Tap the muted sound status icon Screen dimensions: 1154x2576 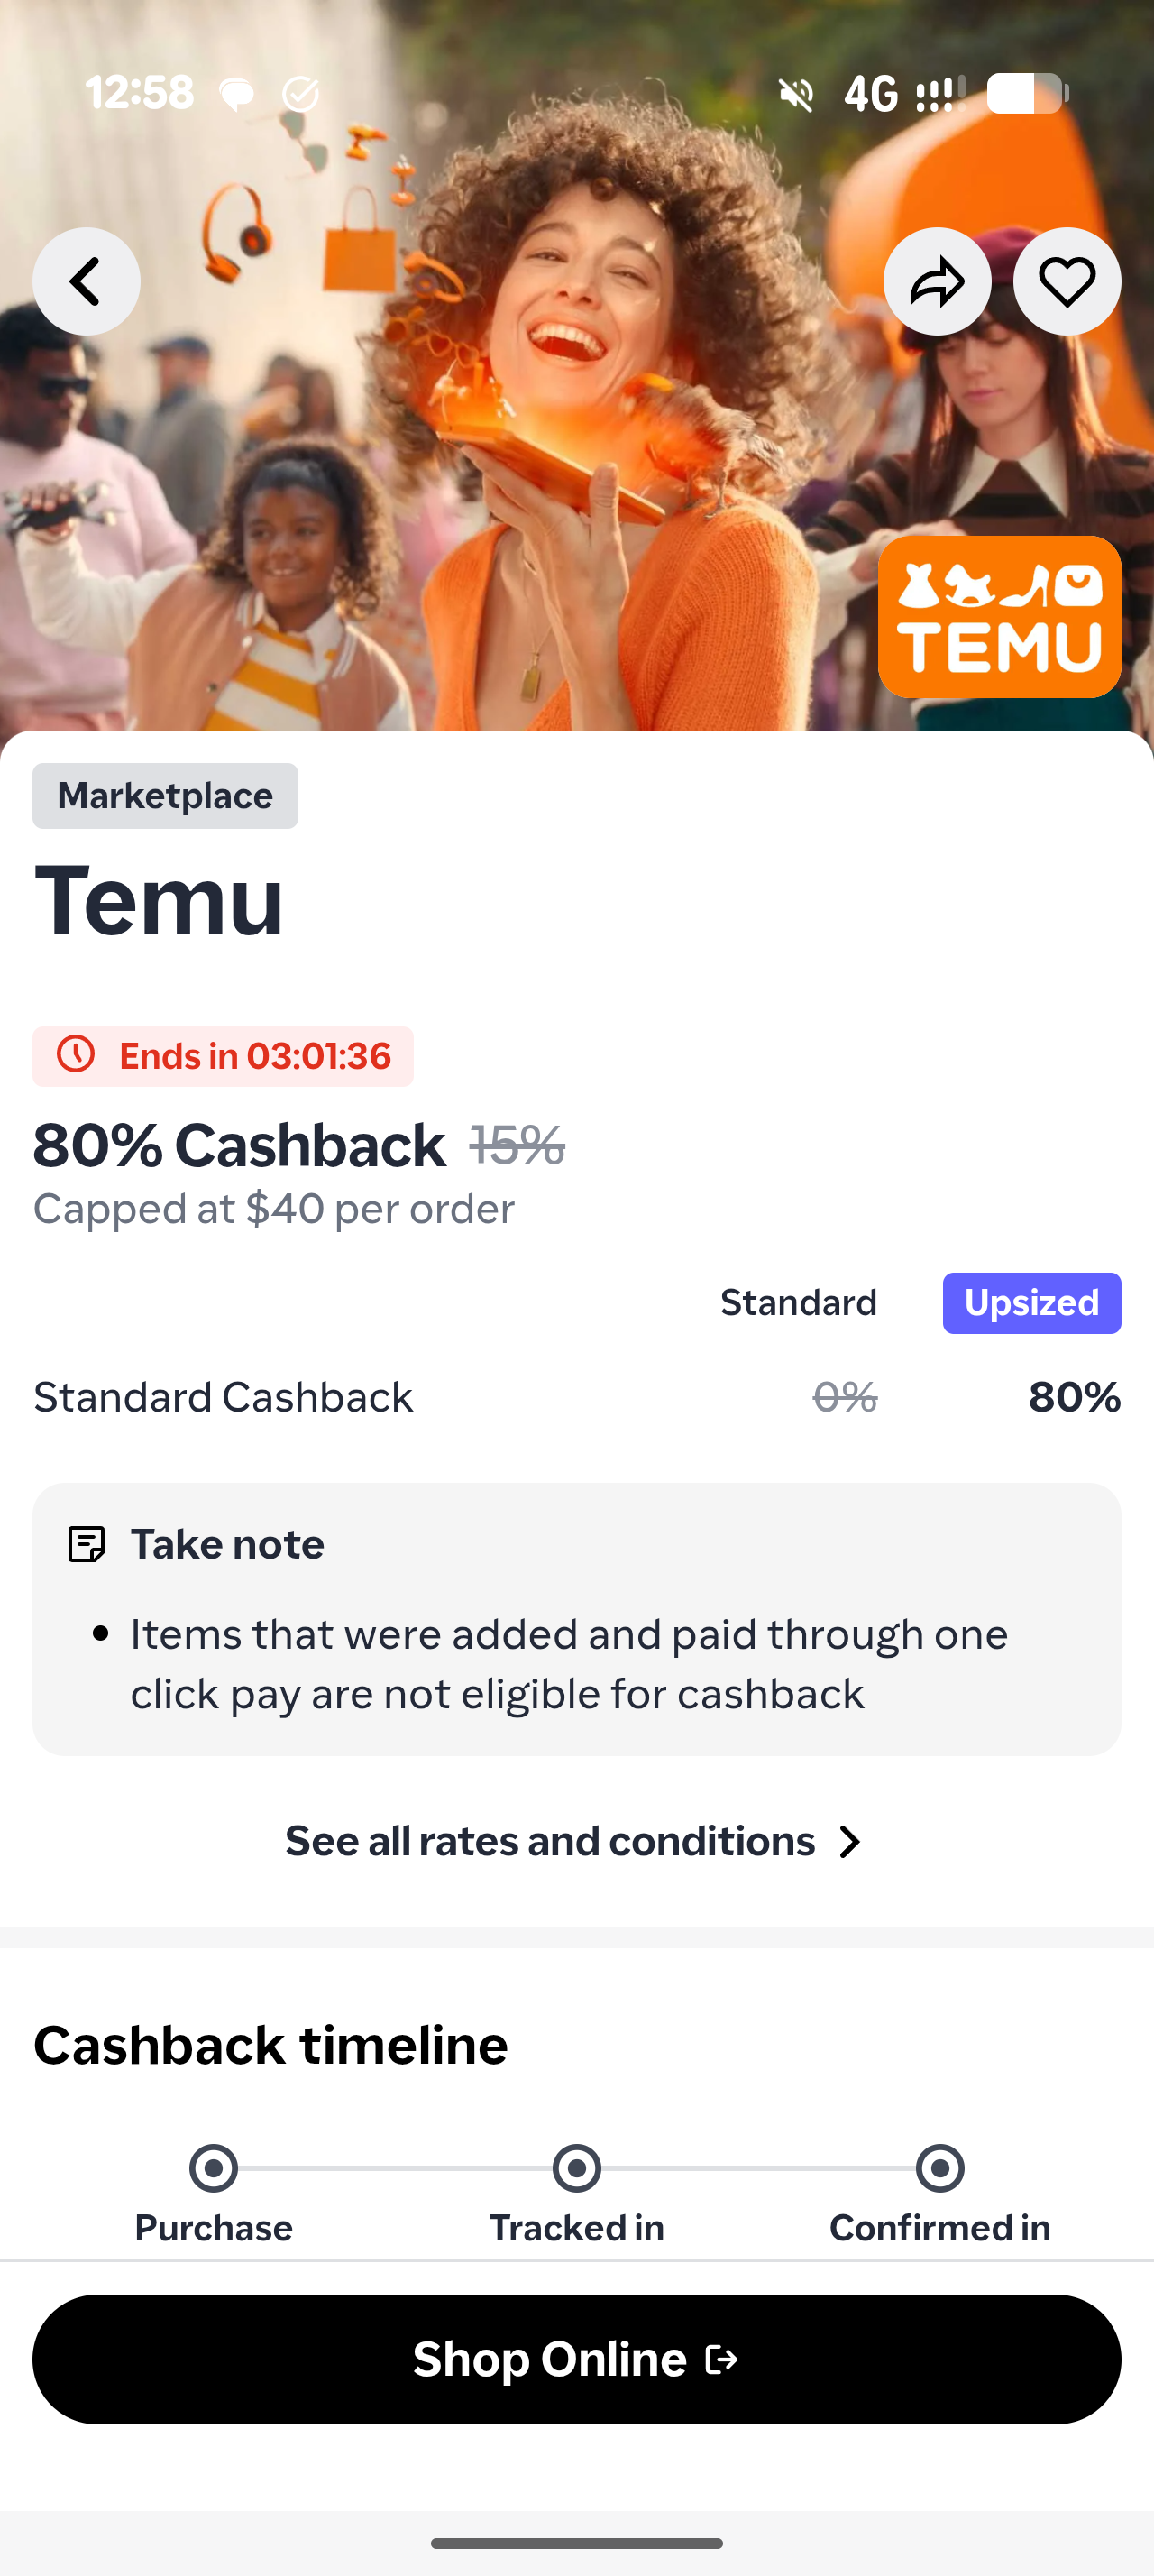(x=796, y=94)
